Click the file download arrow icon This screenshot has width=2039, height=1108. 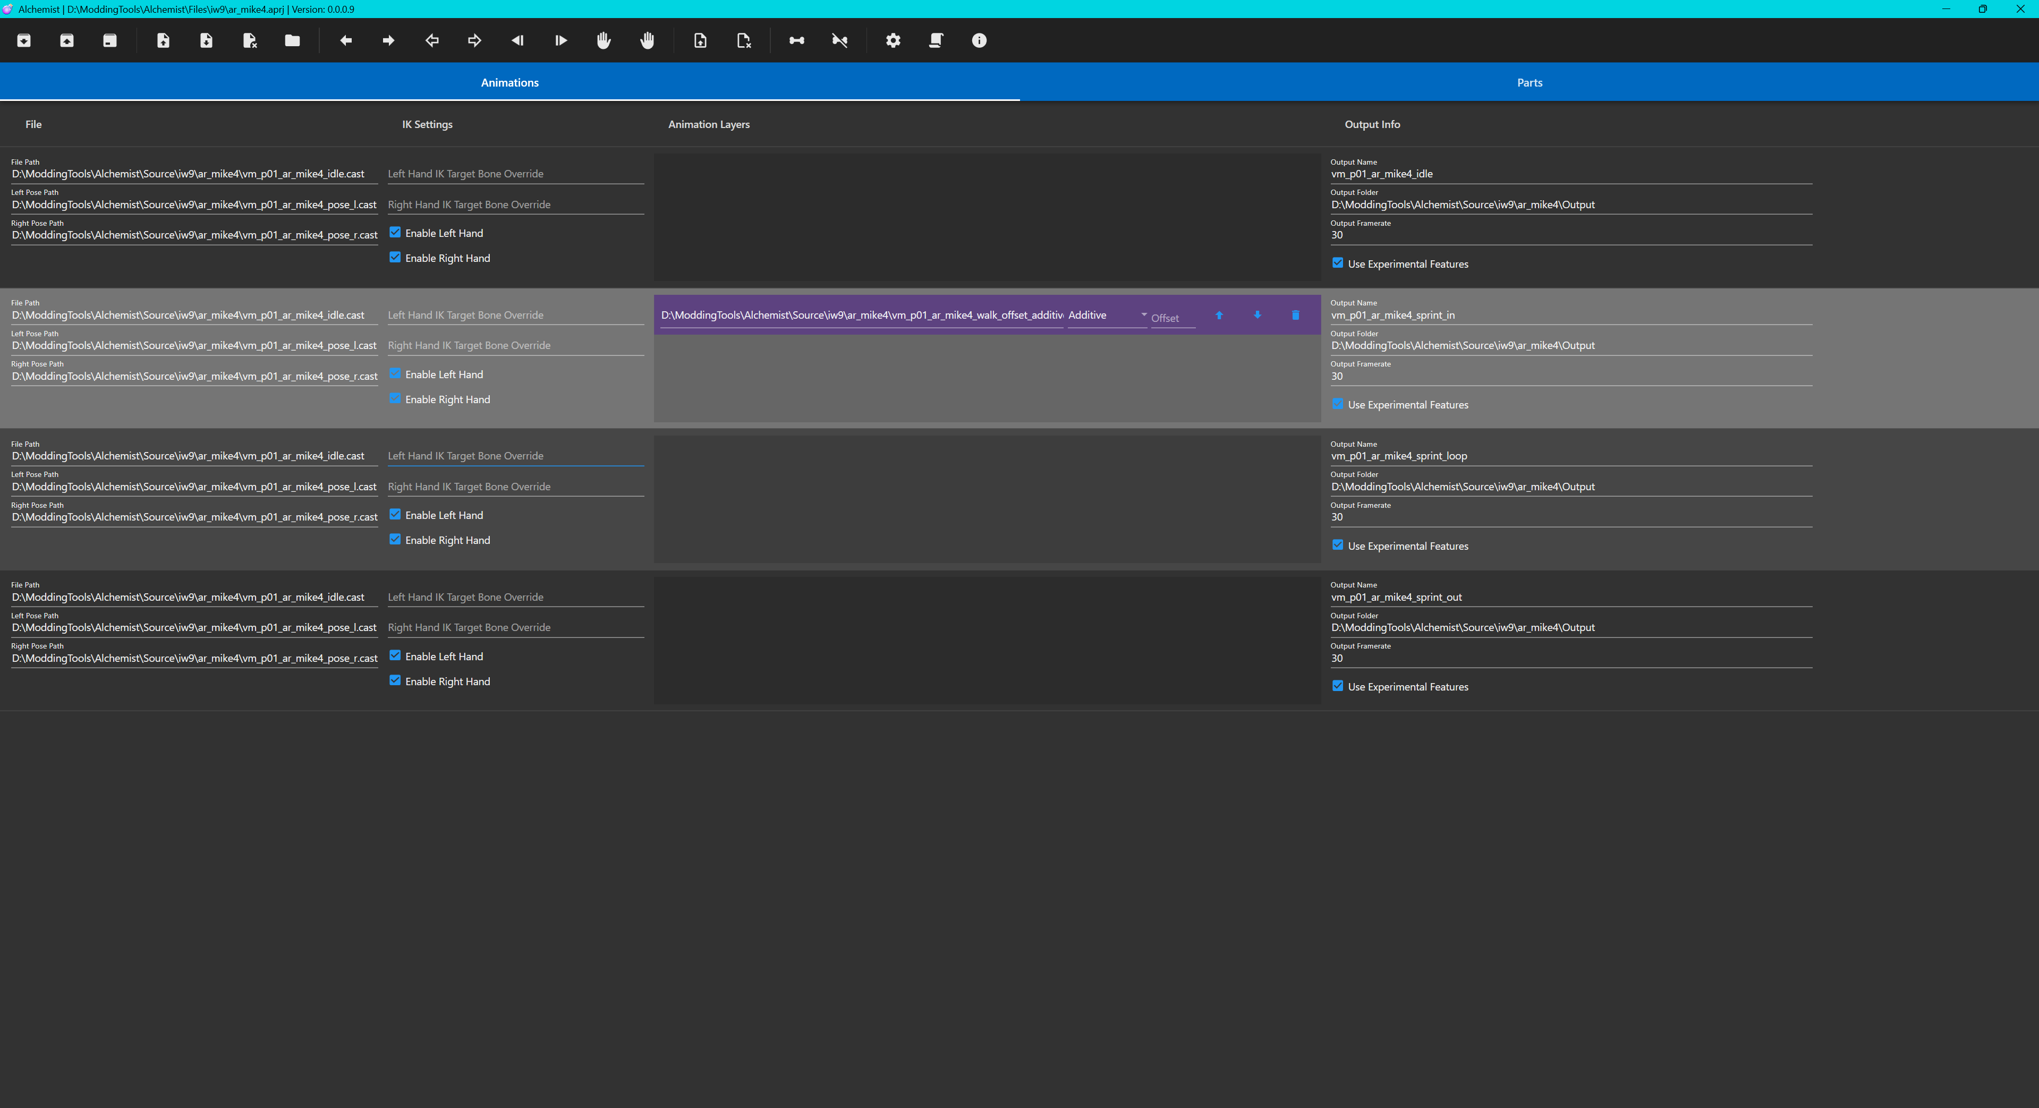pos(206,40)
